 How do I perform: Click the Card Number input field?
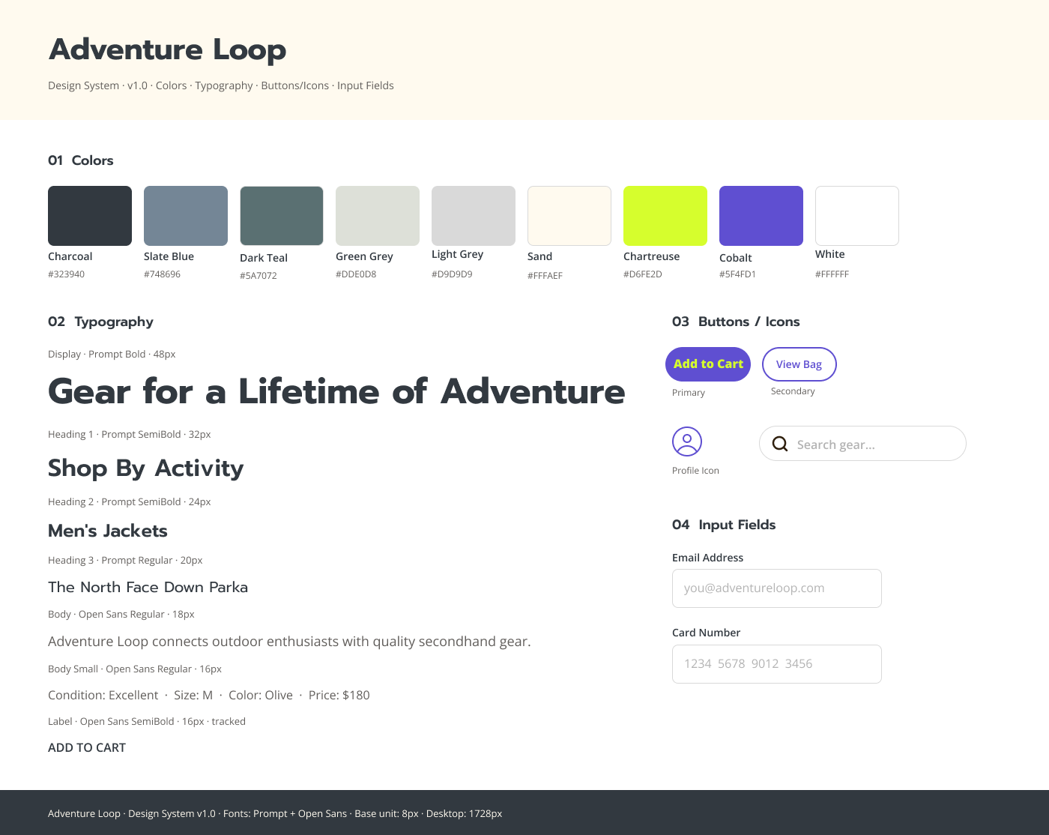coord(776,663)
